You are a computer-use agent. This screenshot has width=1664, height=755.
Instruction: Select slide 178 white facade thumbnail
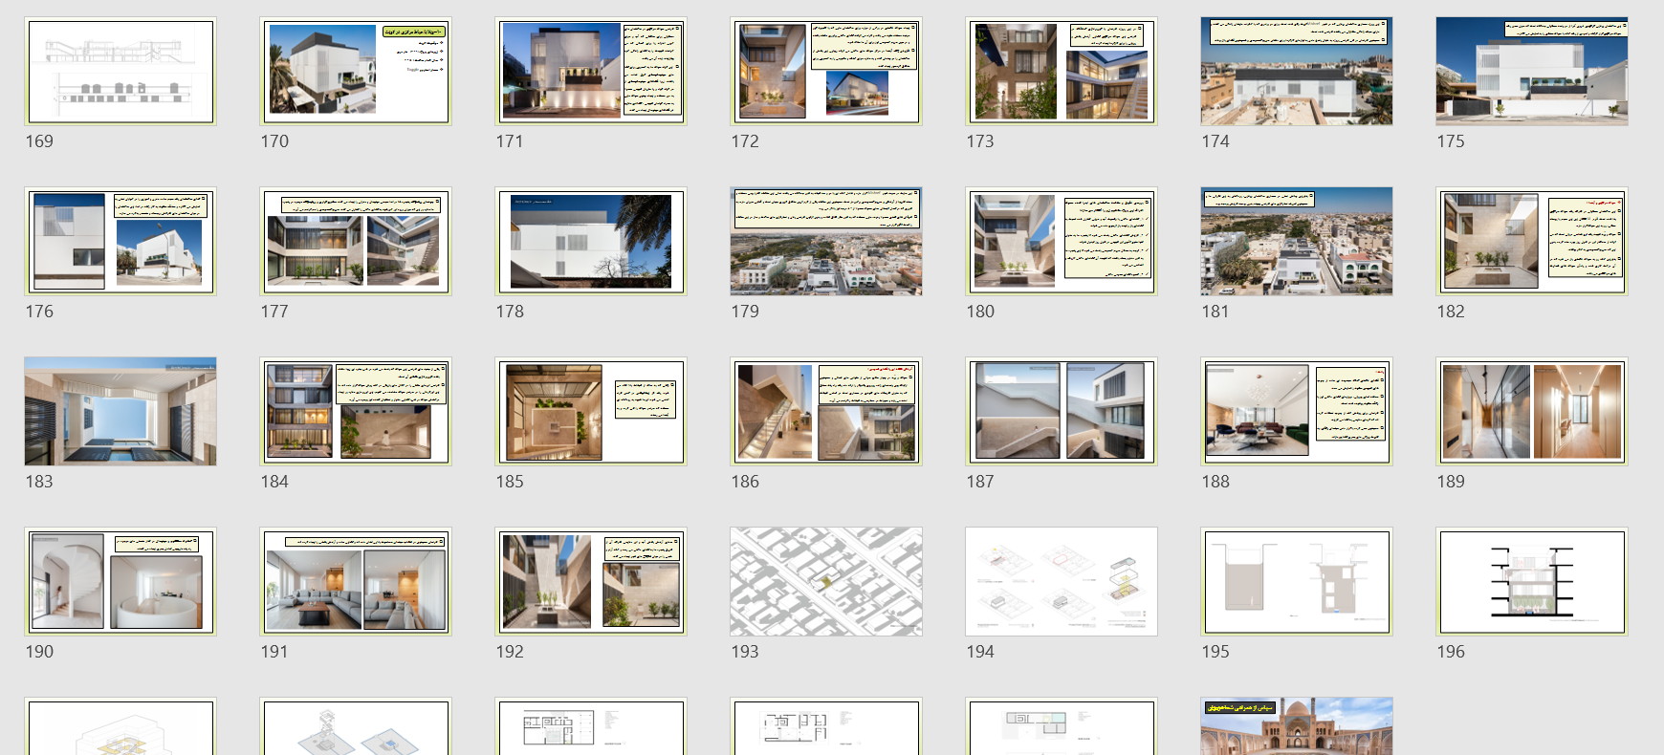(591, 242)
